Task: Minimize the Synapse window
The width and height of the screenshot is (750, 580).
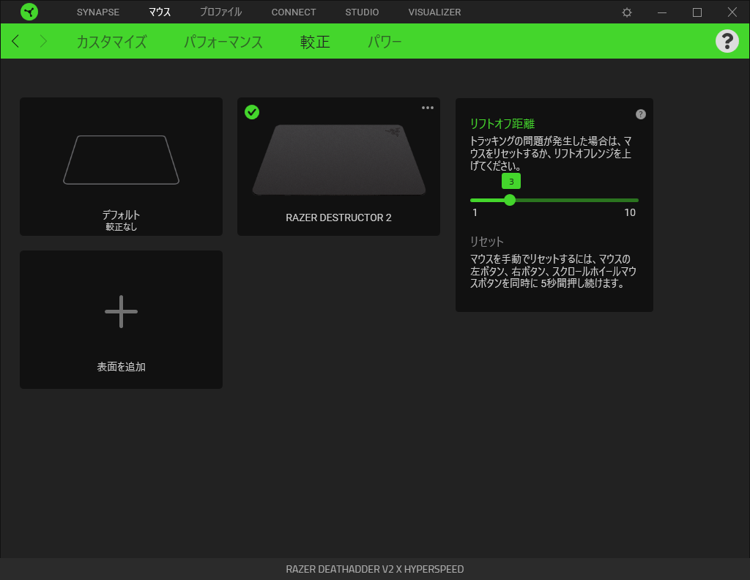Action: pos(662,12)
